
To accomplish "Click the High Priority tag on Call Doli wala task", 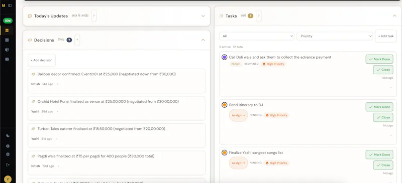I will pos(273,64).
